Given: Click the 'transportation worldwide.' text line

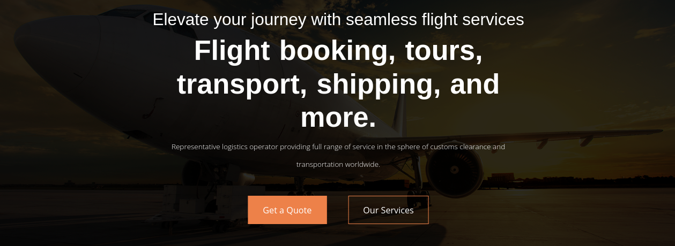Looking at the screenshot, I should [x=338, y=164].
